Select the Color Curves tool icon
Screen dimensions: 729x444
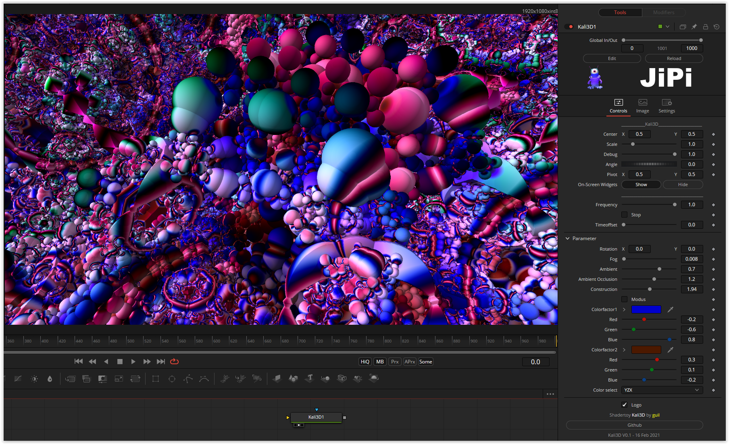(x=18, y=379)
